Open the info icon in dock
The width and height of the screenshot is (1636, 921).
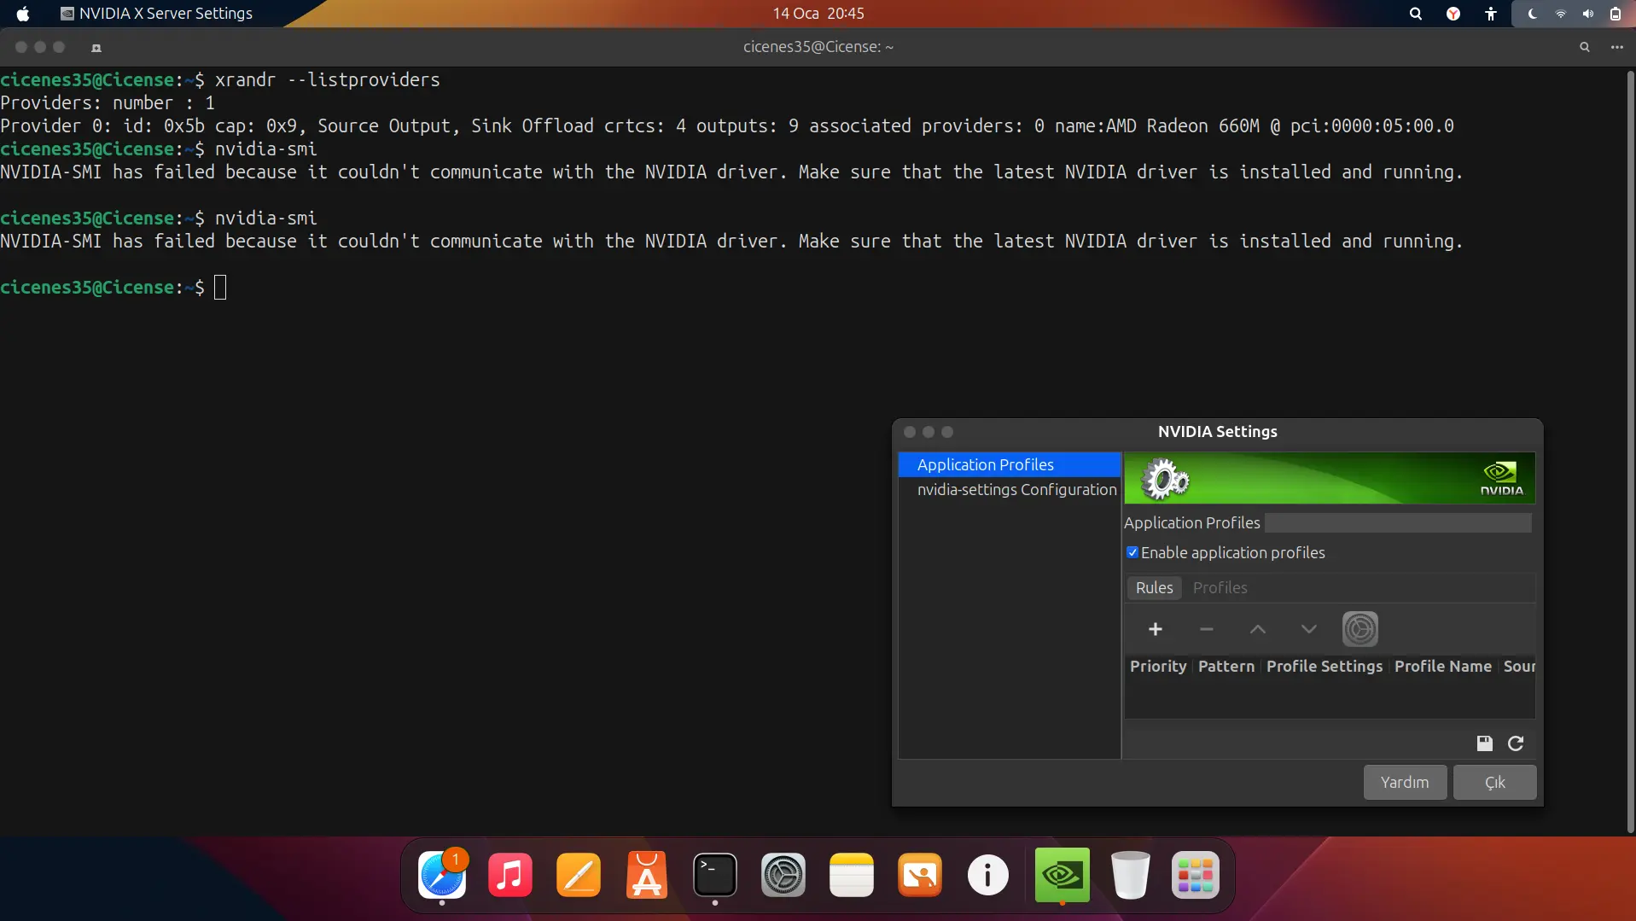click(x=988, y=875)
